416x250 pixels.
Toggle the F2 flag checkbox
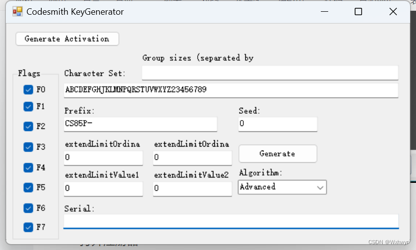(28, 126)
